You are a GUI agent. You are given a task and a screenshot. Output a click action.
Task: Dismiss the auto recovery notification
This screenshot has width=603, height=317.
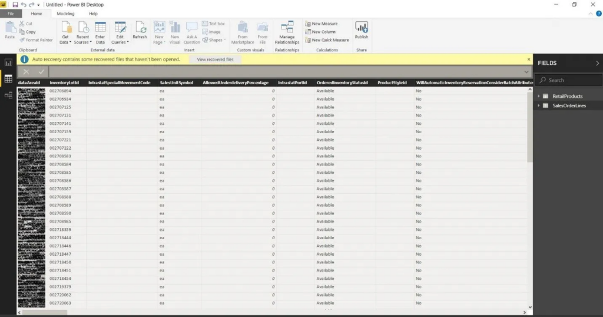[x=529, y=60]
